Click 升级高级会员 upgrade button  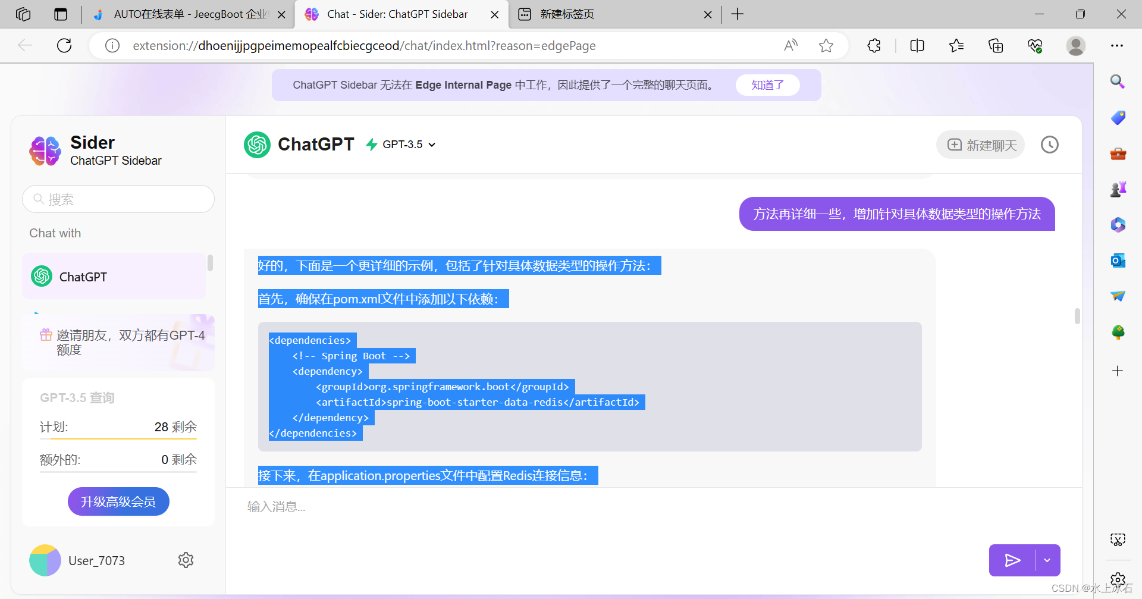pyautogui.click(x=118, y=501)
